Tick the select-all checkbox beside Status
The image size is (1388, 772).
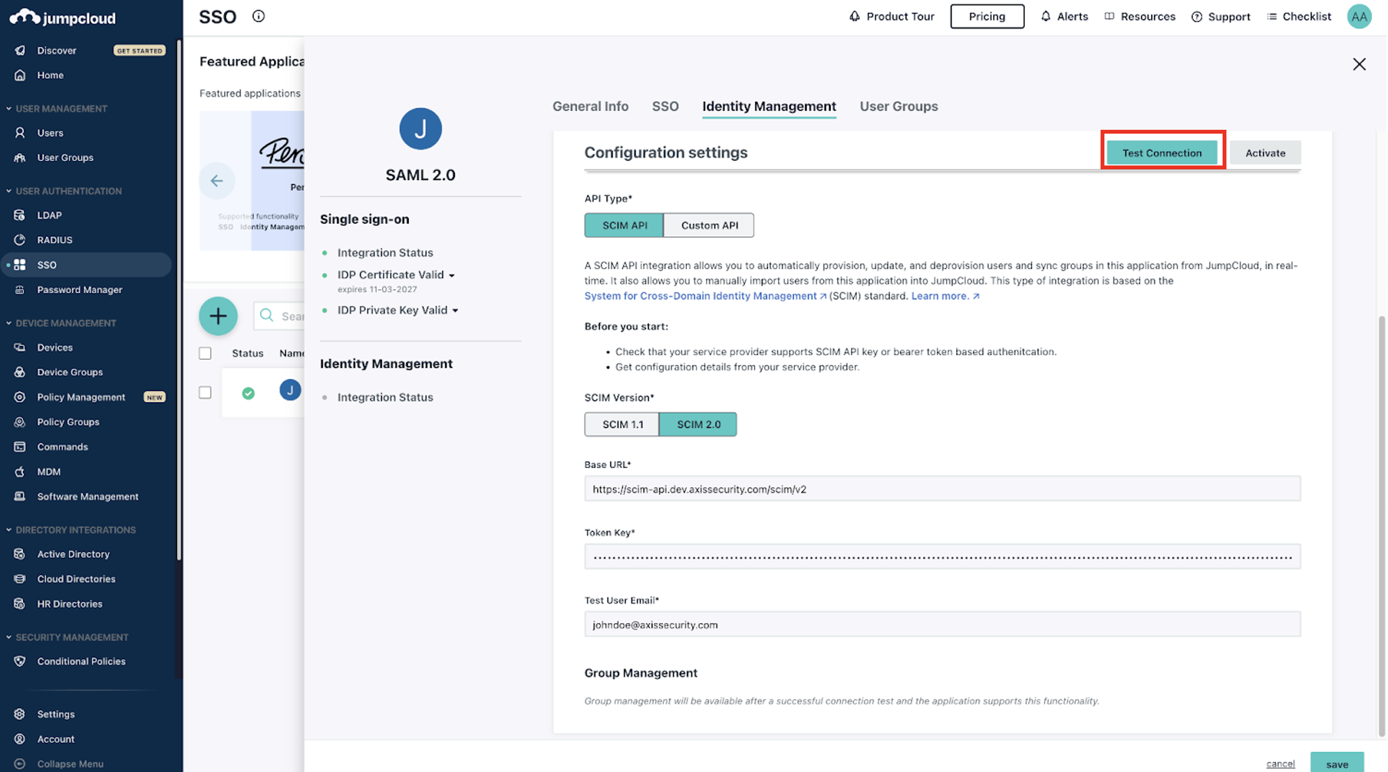click(x=205, y=353)
